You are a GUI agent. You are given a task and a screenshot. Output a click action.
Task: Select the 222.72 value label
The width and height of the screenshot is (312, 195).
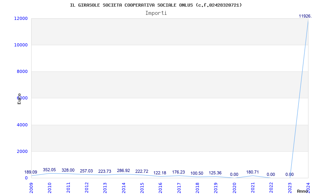tap(142, 171)
